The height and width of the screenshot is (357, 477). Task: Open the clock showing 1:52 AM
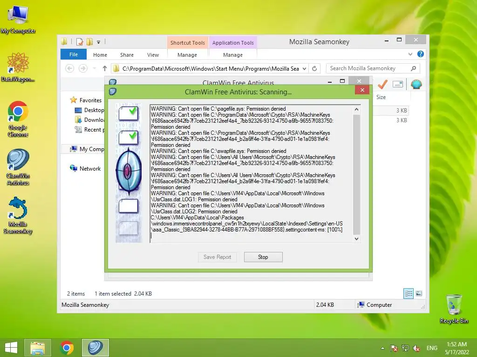(x=457, y=348)
